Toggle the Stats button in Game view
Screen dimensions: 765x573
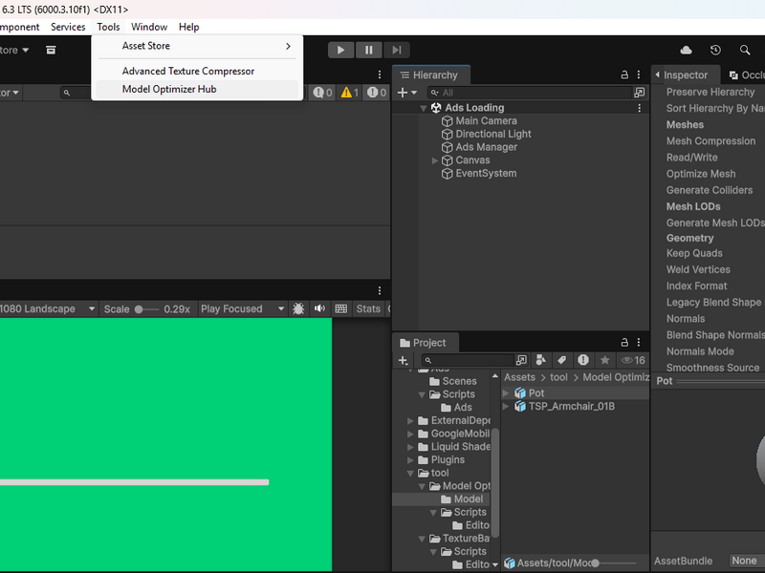(368, 308)
